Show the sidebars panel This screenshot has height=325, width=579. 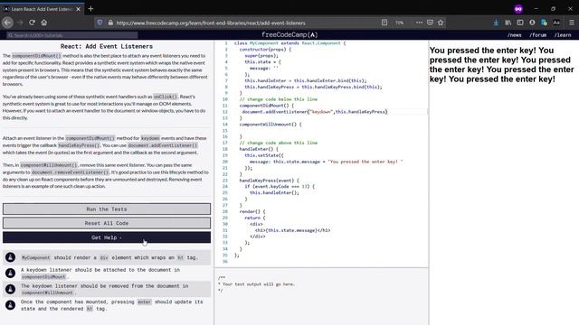pos(520,23)
